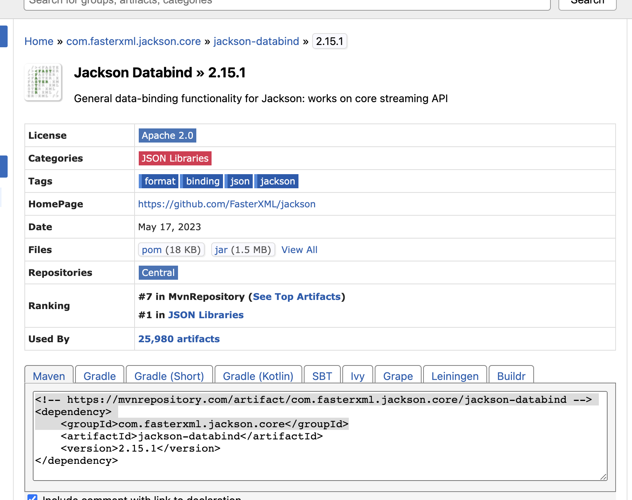Click the Jackson Databind » 2.15.1 heading
Screen dimensions: 632x500
pyautogui.click(x=160, y=72)
